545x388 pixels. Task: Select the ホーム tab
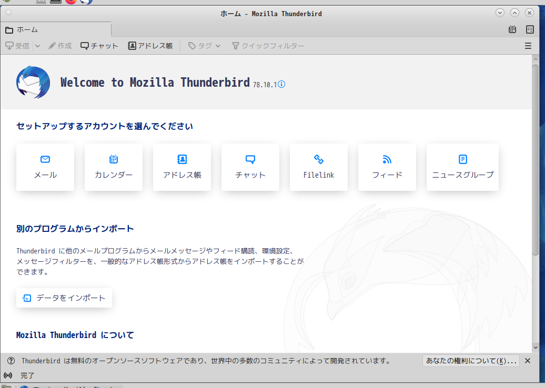(x=56, y=29)
